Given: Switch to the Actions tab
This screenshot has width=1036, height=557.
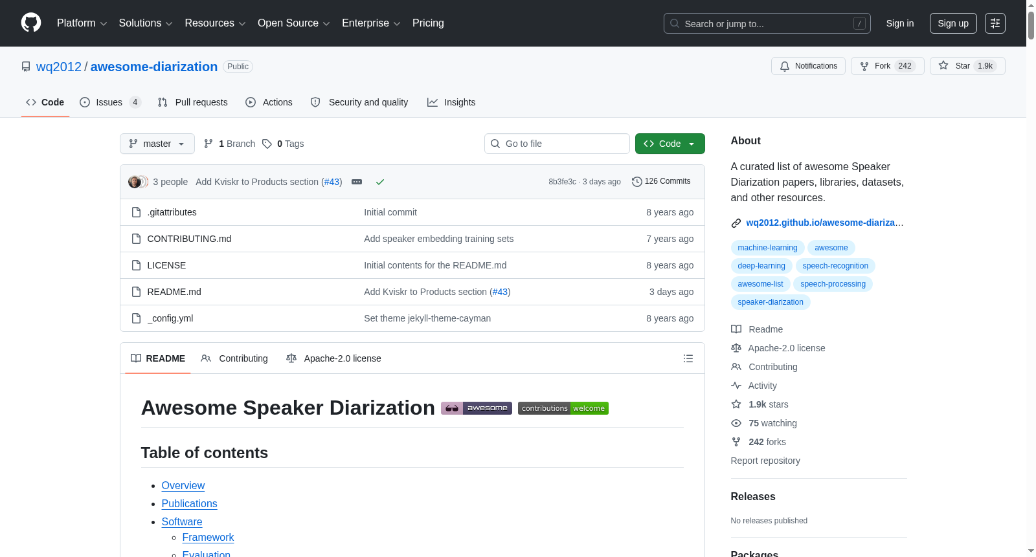Looking at the screenshot, I should 269,102.
